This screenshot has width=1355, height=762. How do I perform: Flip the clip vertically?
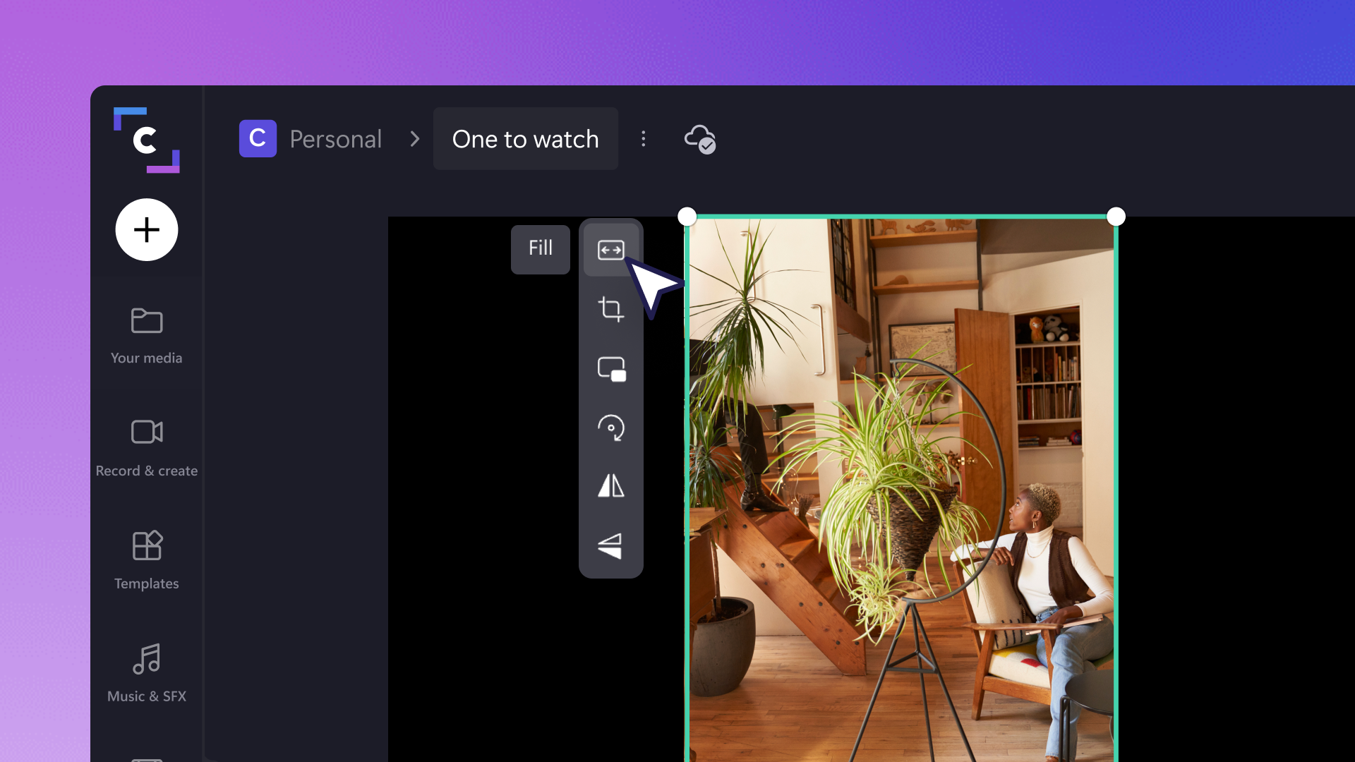click(611, 545)
